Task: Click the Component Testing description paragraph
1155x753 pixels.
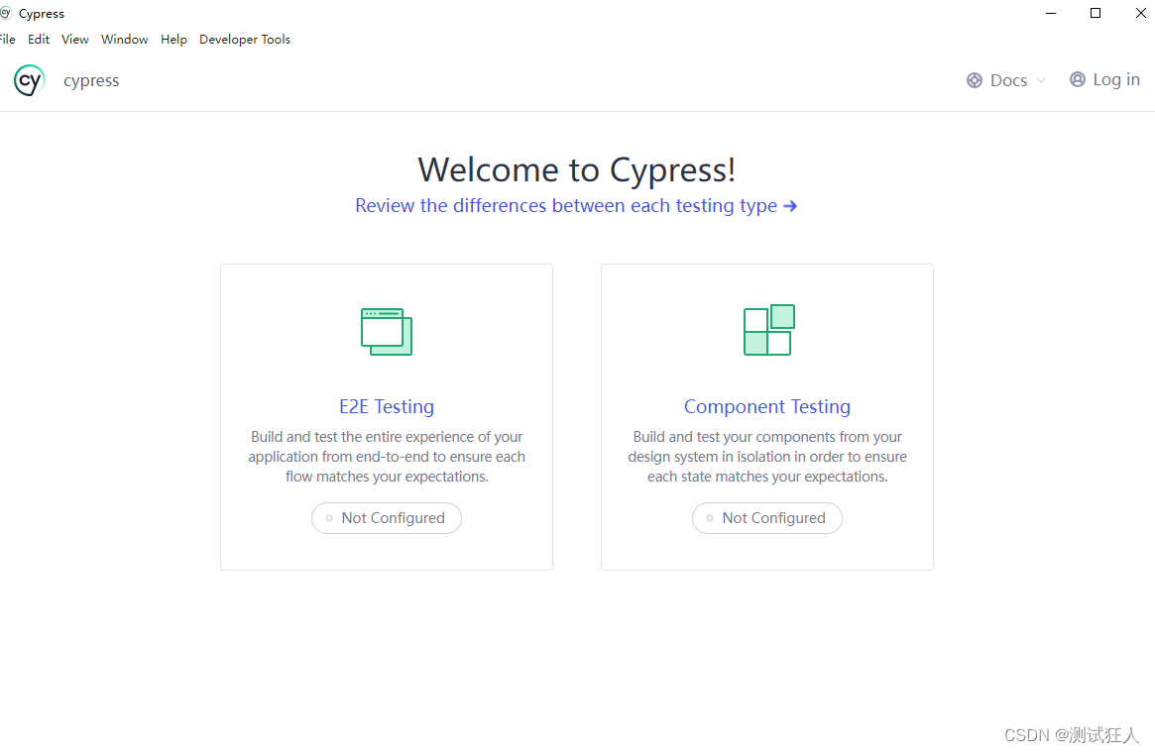Action: pyautogui.click(x=766, y=457)
